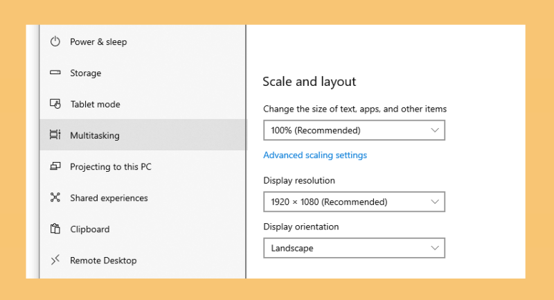The width and height of the screenshot is (554, 300).
Task: Open the 100% (Recommended) scaling dropdown
Action: pyautogui.click(x=354, y=130)
